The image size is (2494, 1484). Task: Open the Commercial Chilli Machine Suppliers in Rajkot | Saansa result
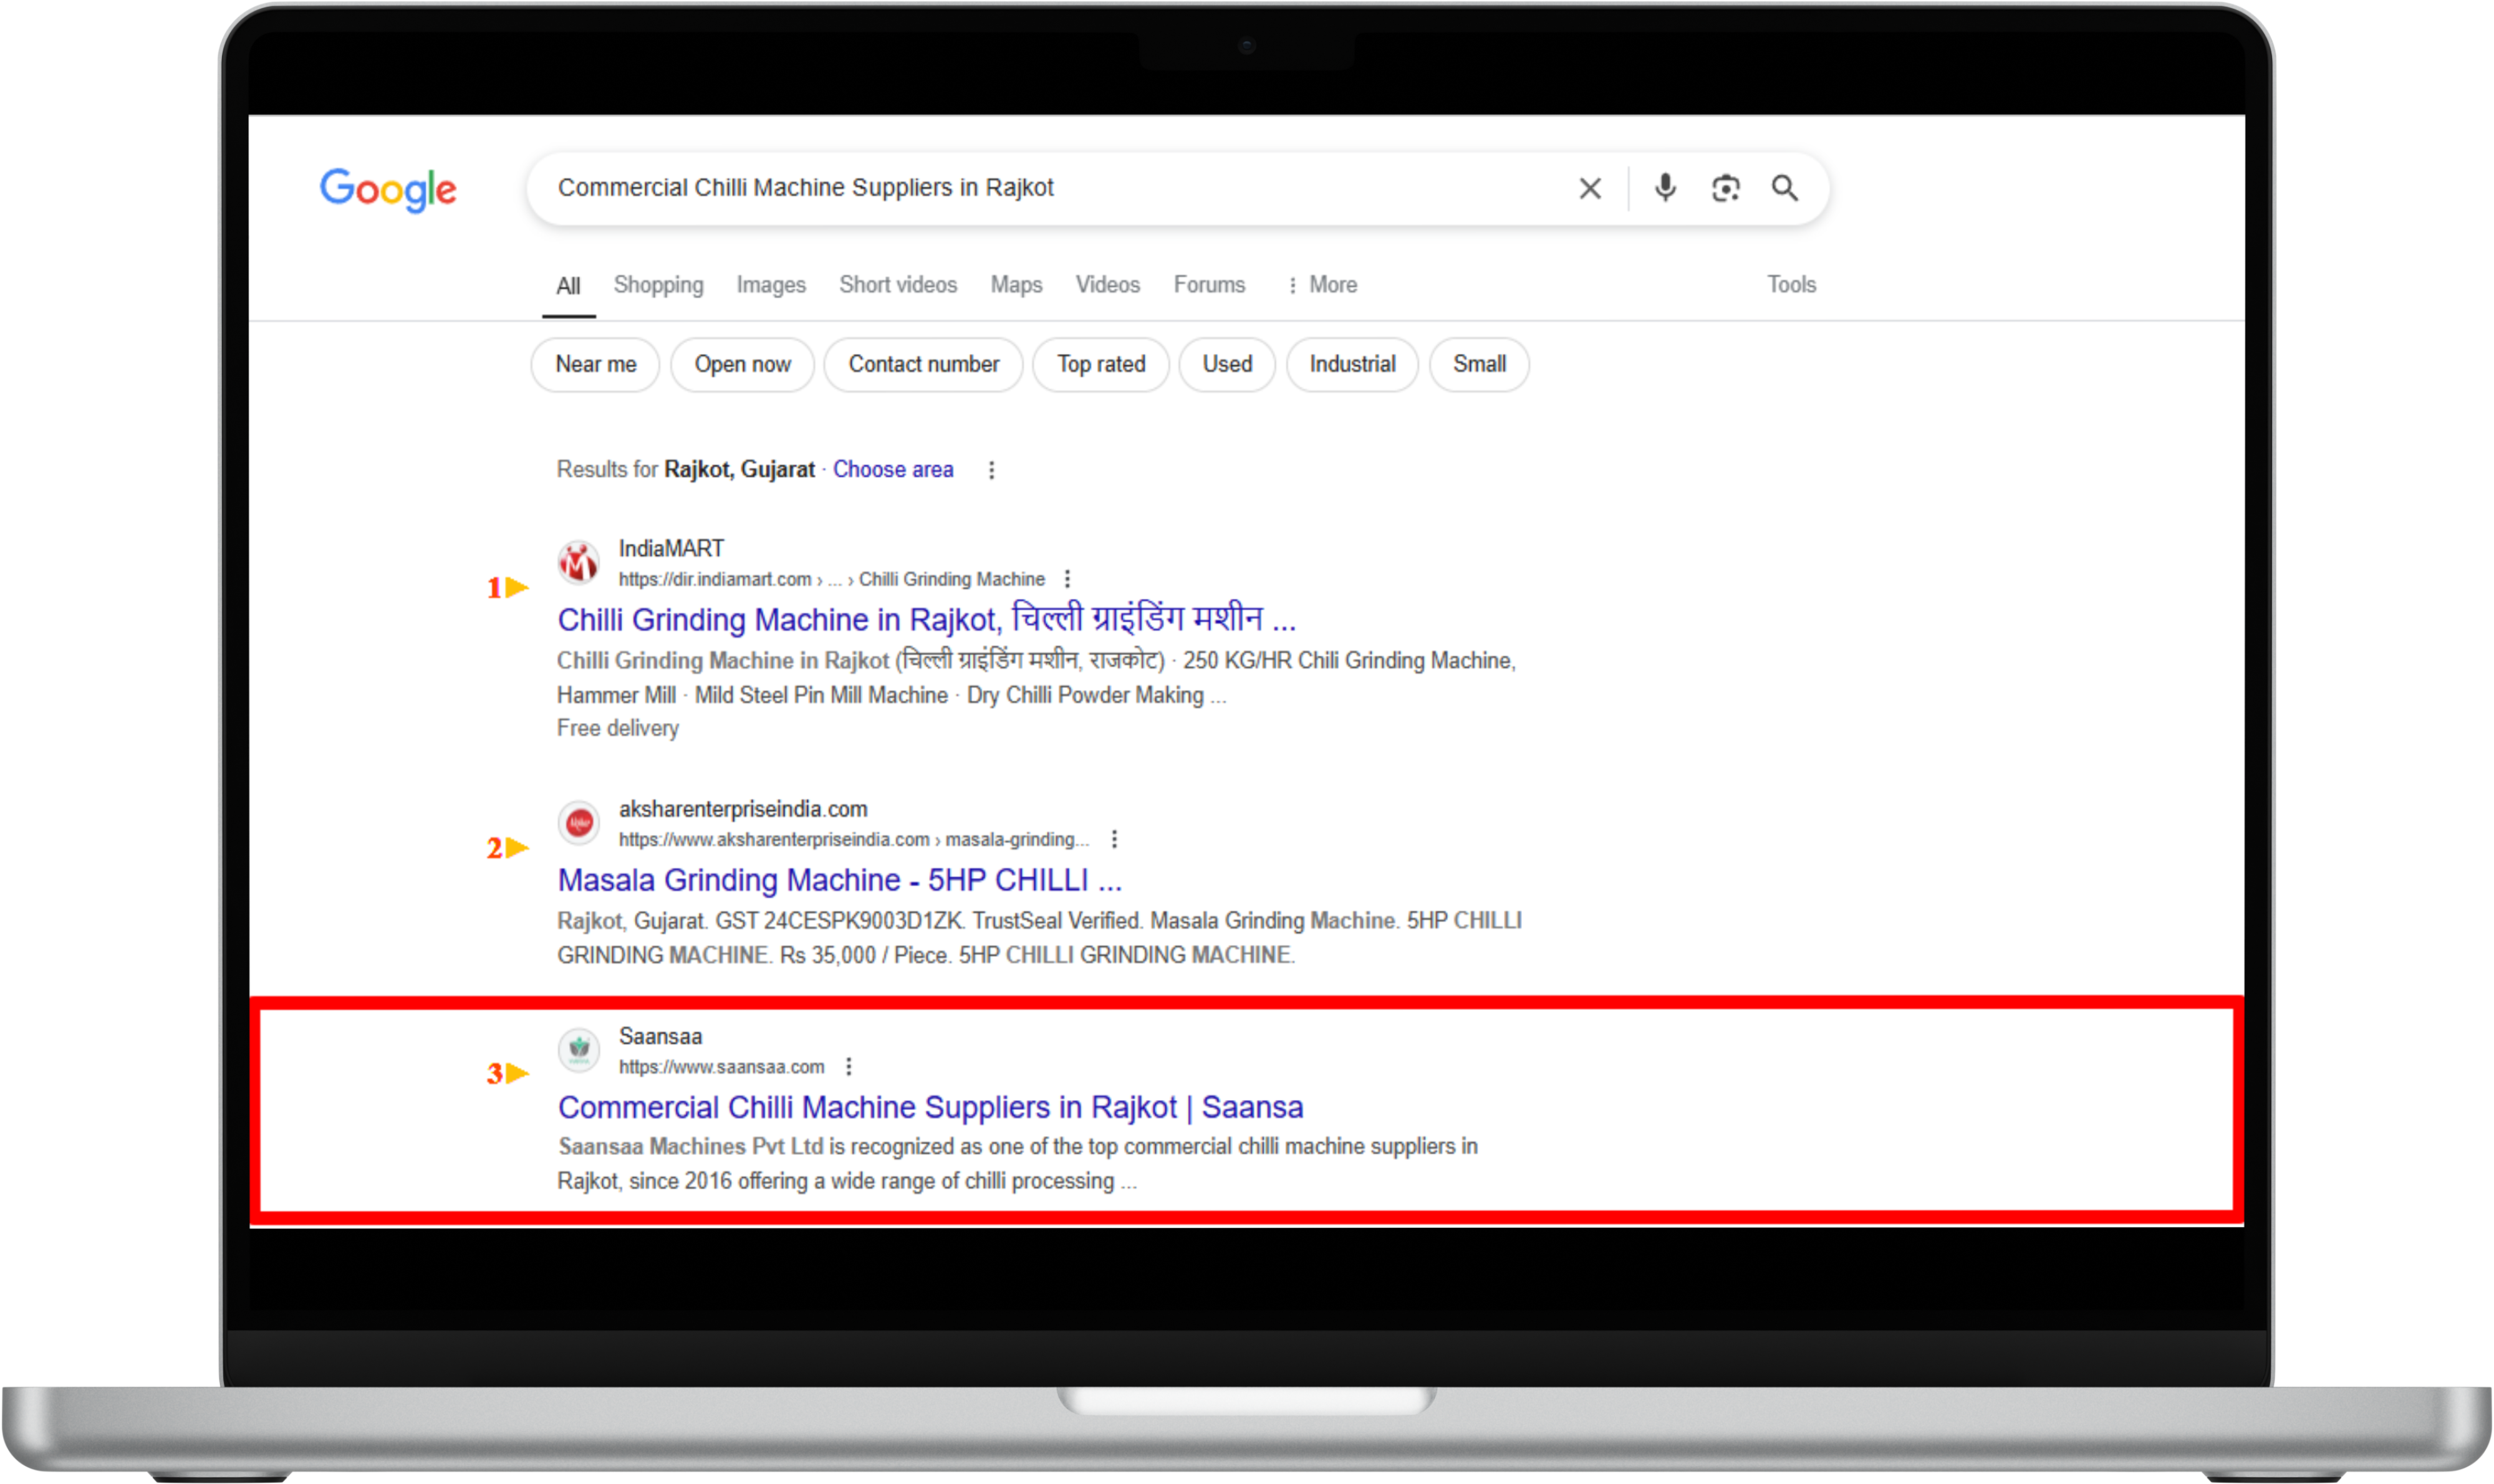click(930, 1107)
